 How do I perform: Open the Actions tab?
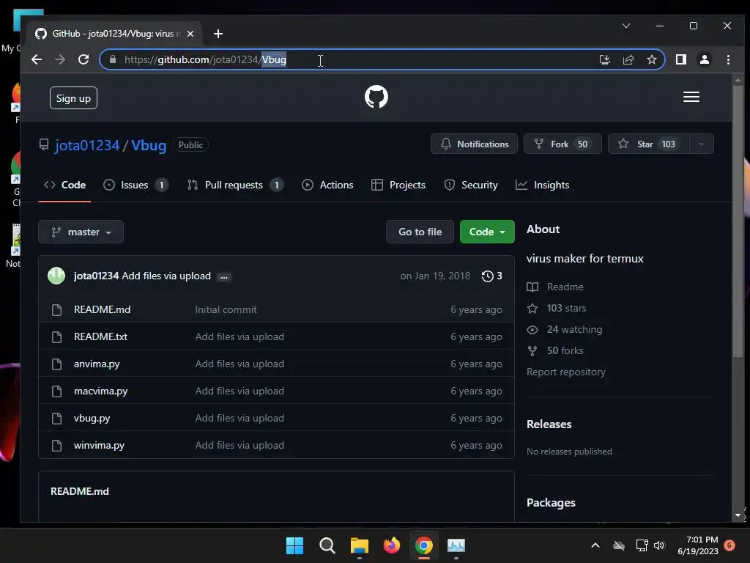(327, 185)
